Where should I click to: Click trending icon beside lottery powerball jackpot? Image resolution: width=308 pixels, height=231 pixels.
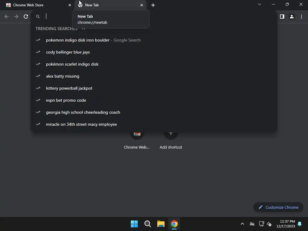click(x=38, y=88)
